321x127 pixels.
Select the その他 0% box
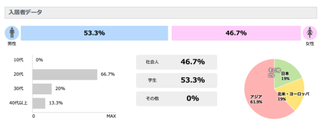click(176, 98)
